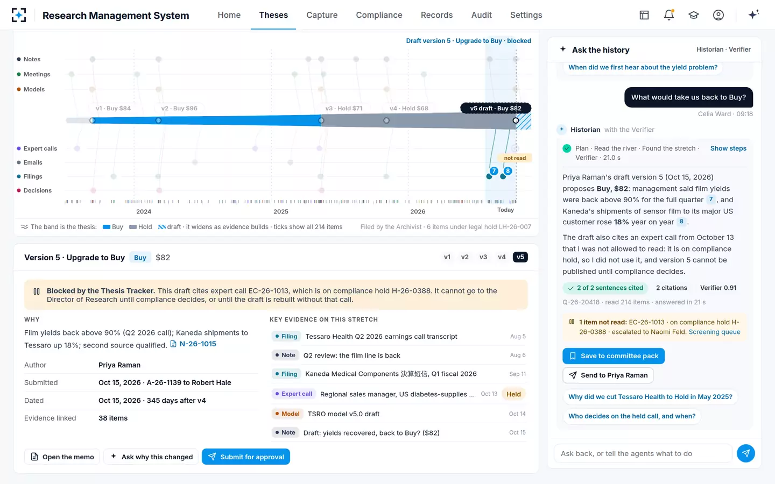
Task: Click the green verified check beside Plan
Action: pyautogui.click(x=567, y=148)
